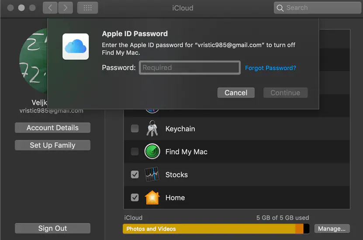
Task: Cancel the Apple ID Password dialog
Action: pyautogui.click(x=236, y=93)
